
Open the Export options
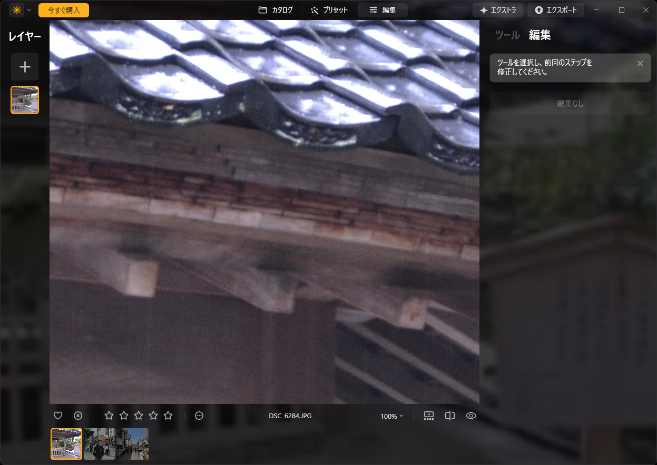click(556, 9)
